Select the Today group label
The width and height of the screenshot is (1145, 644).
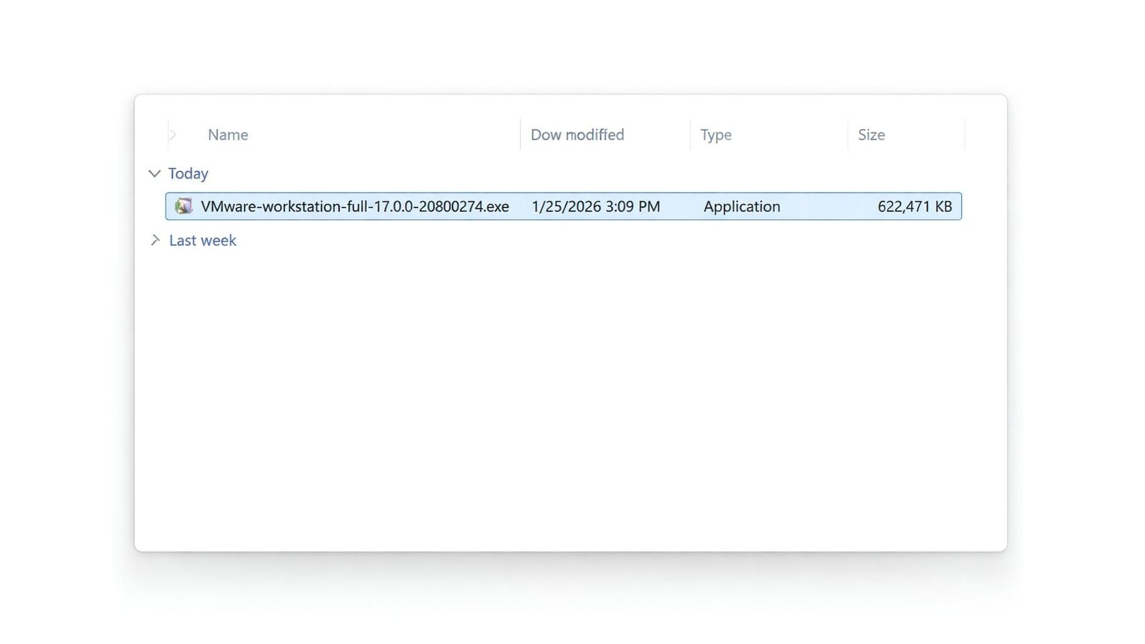point(188,174)
